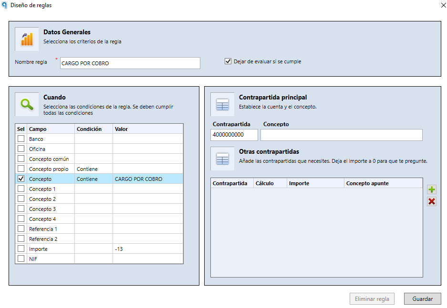
Task: Select the Referencia 2 row label
Action: [x=43, y=239]
